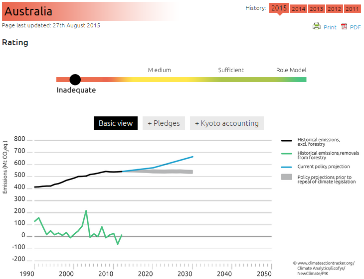
Task: Switch to the 2013 history tab
Action: pos(316,9)
